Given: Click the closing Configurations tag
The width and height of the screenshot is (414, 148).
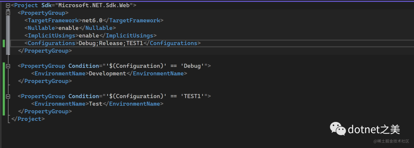Looking at the screenshot, I should click(x=172, y=43).
